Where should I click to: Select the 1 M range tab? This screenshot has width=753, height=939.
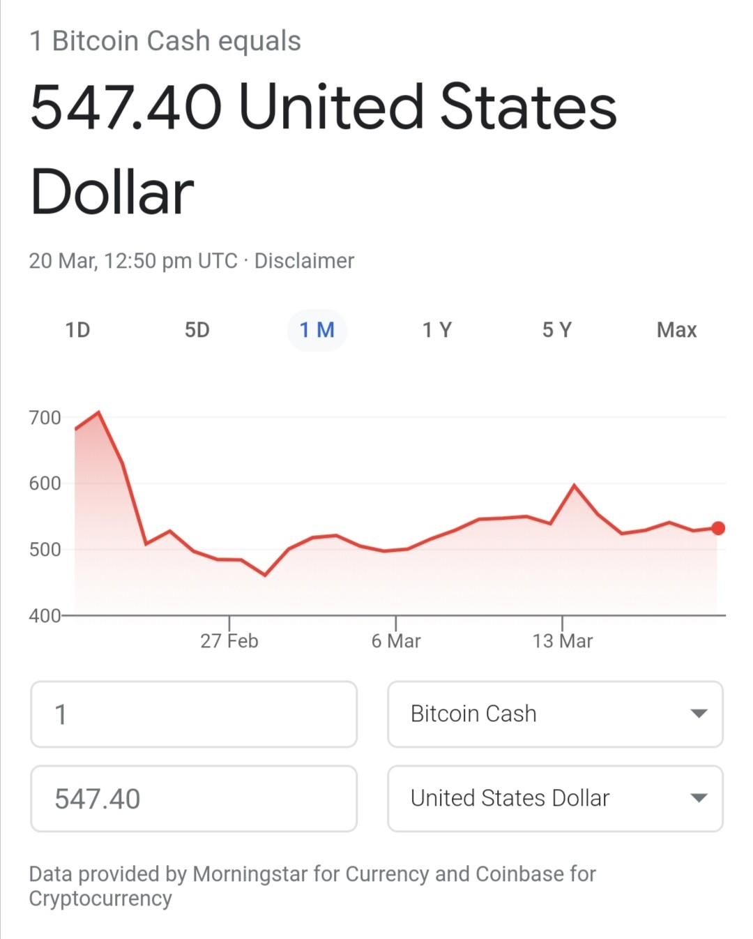317,330
